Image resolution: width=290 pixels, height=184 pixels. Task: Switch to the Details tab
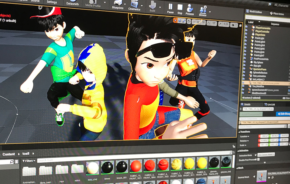click(x=246, y=104)
